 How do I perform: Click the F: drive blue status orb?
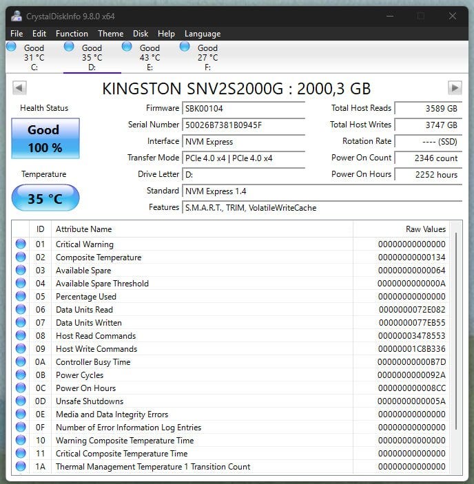click(x=185, y=47)
